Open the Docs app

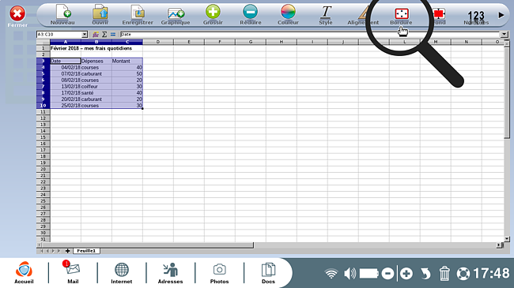[x=268, y=273]
